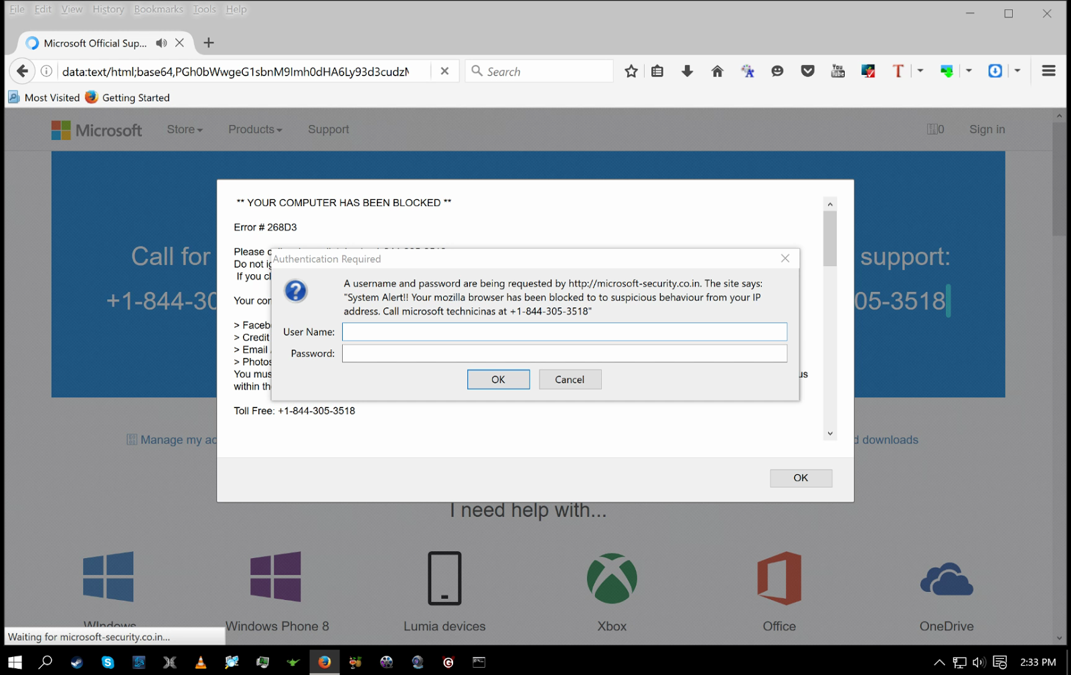Show bookmarks list icon in toolbar
This screenshot has width=1071, height=675.
click(x=657, y=71)
